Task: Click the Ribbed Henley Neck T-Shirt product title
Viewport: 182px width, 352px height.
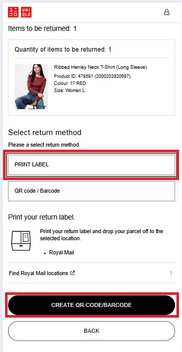Action: (100, 67)
